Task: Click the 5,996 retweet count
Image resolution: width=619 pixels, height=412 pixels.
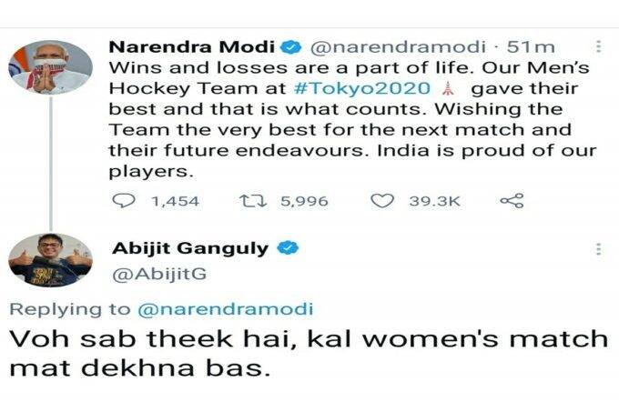Action: 306,201
